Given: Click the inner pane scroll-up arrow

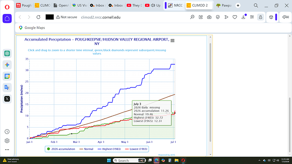Looking at the screenshot, I should 210,37.
